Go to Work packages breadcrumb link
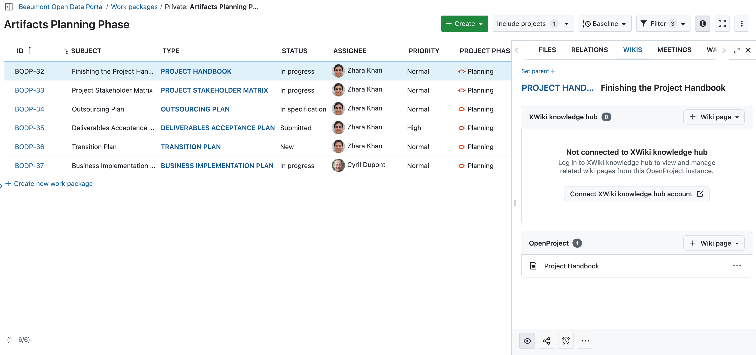 (x=134, y=6)
